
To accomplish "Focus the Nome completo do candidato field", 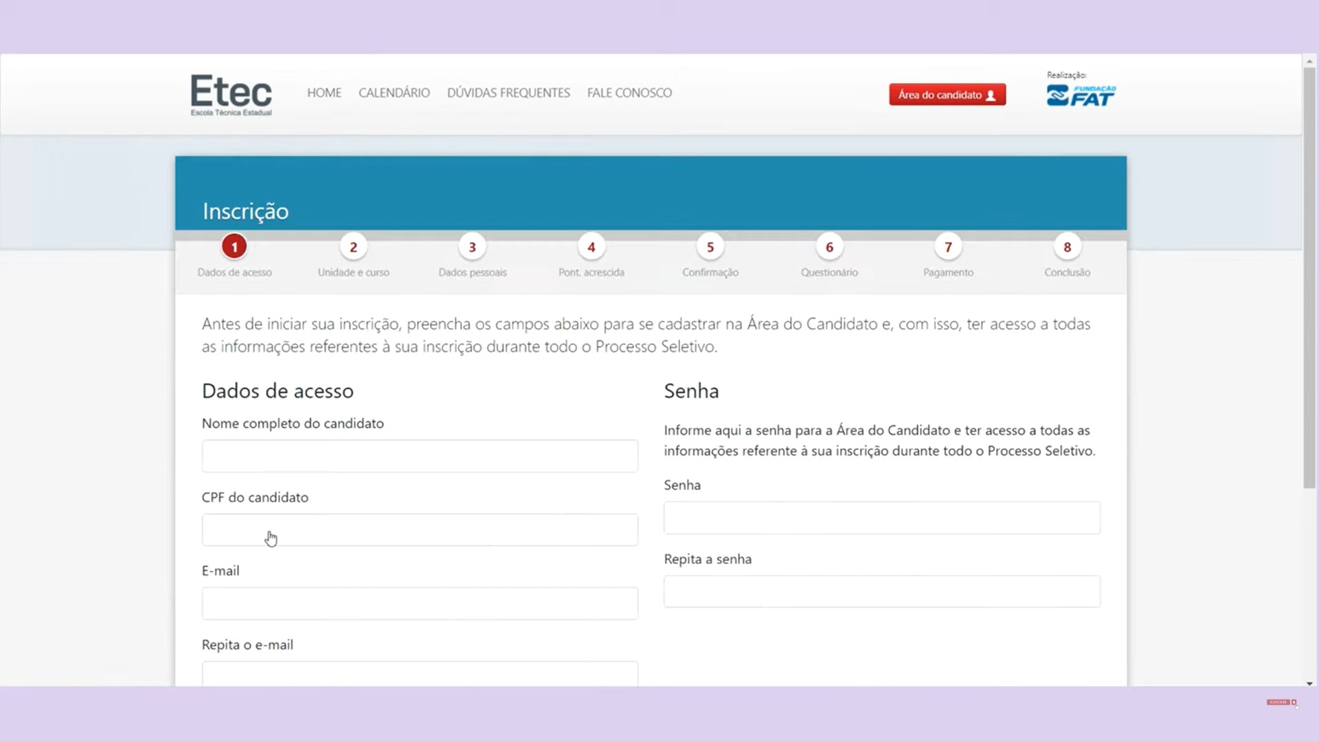I will [420, 456].
